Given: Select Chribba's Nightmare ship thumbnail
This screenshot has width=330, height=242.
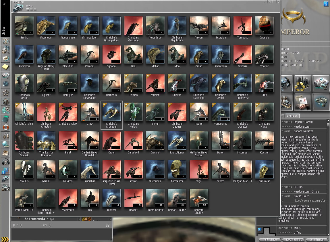Looking at the screenshot, I should pyautogui.click(x=177, y=26).
